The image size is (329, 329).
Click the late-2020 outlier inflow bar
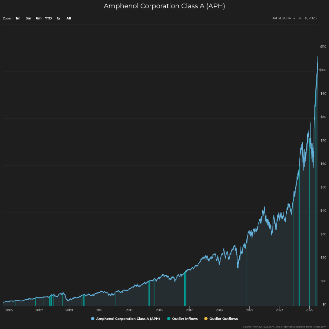(x=247, y=274)
